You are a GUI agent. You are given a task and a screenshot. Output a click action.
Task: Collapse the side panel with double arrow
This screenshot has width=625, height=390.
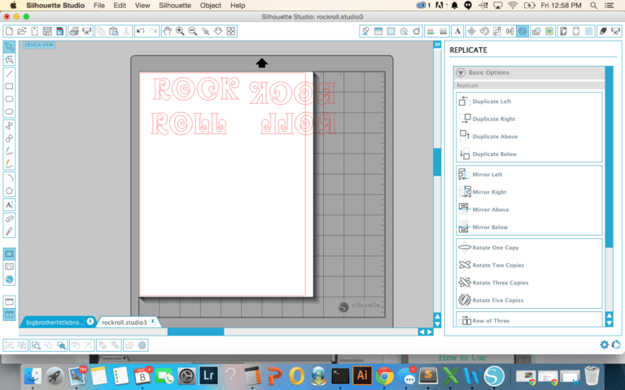437,45
